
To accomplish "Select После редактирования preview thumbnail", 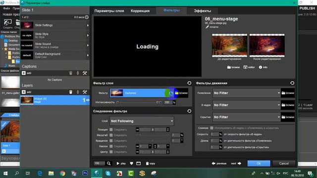I will pyautogui.click(x=267, y=45).
